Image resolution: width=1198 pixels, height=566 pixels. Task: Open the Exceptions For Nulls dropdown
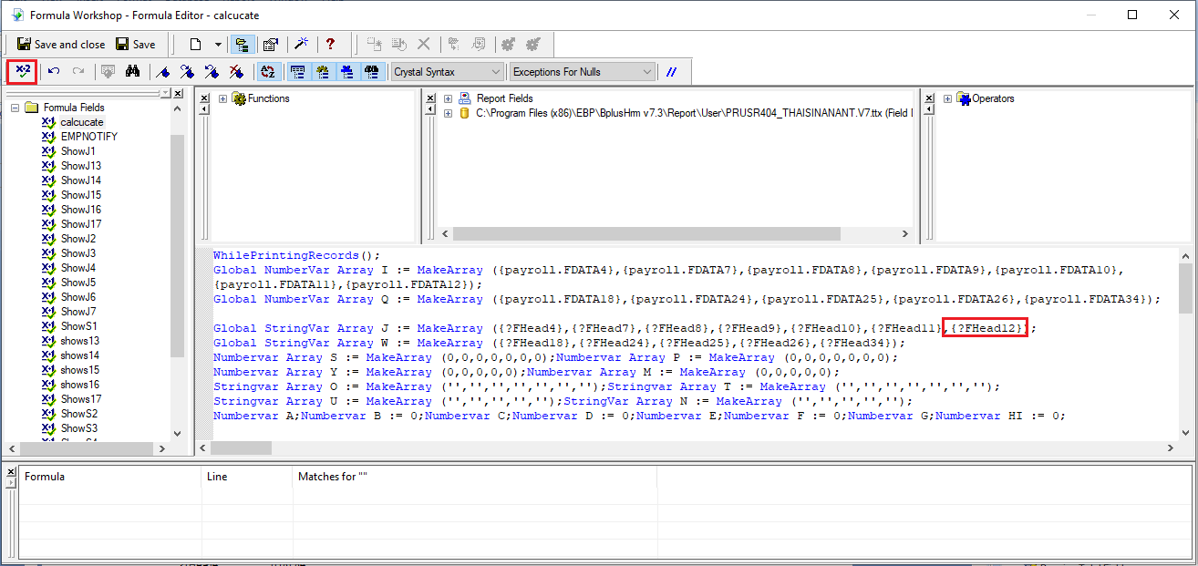point(582,71)
